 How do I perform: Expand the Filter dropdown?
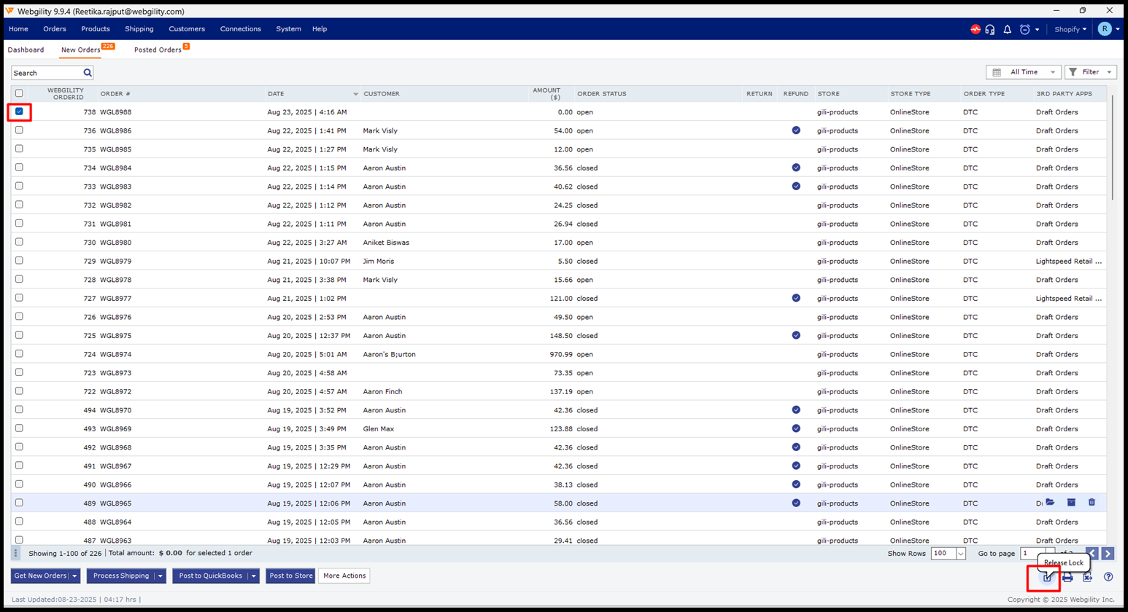[x=1090, y=72]
